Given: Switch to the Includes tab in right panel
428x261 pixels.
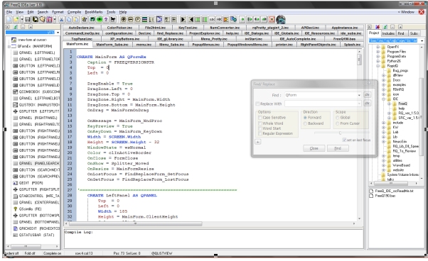Looking at the screenshot, I should [x=388, y=33].
